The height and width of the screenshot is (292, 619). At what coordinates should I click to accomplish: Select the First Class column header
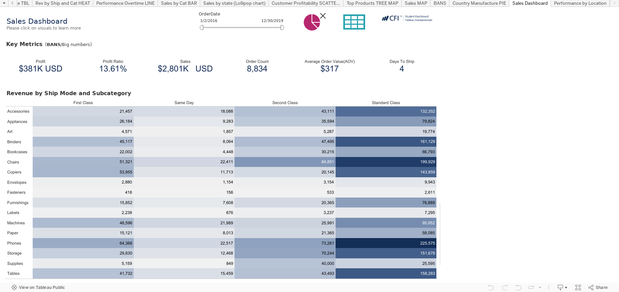(83, 103)
